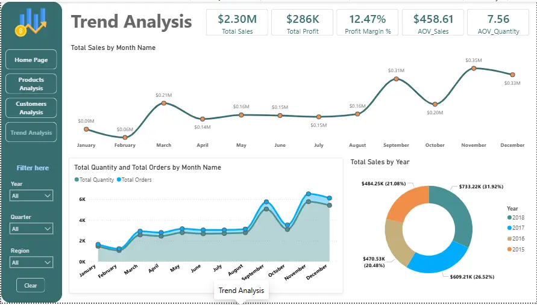537x305 pixels.
Task: Click the January point on sales line
Action: pyautogui.click(x=86, y=129)
